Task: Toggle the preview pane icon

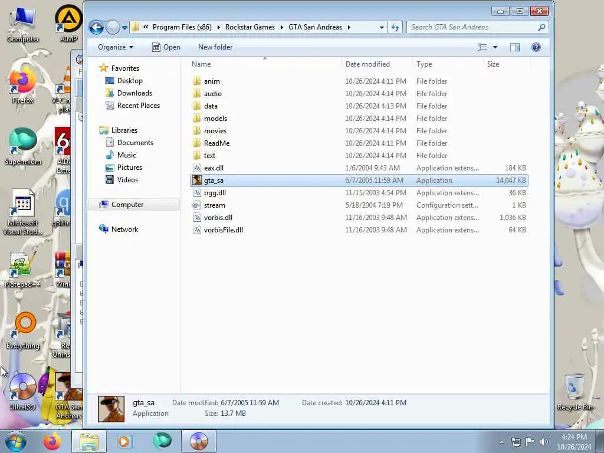Action: coord(514,47)
